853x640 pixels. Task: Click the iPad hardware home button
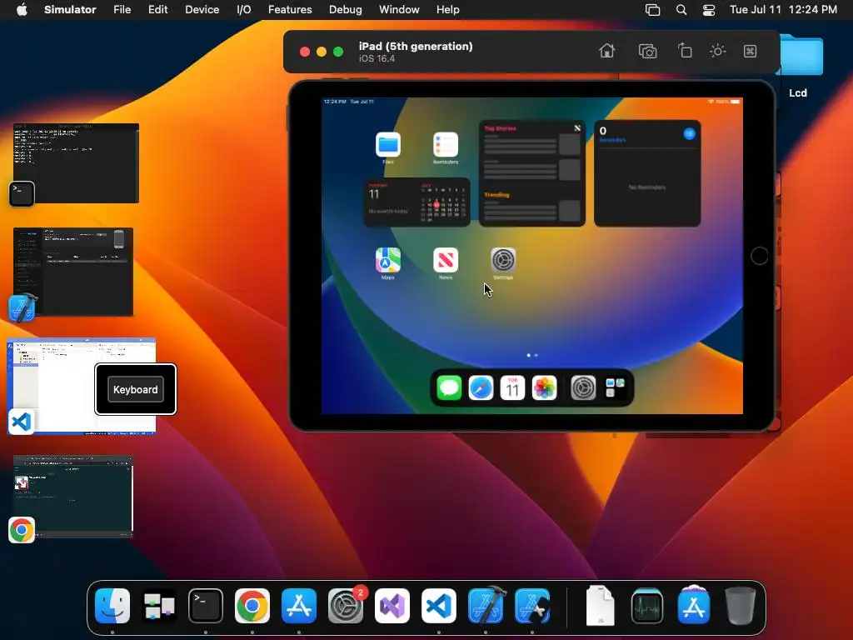tap(760, 256)
